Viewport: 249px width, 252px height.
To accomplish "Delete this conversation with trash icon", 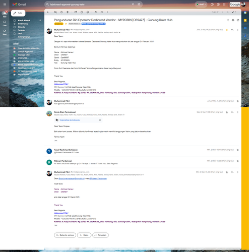I will click(68, 12).
